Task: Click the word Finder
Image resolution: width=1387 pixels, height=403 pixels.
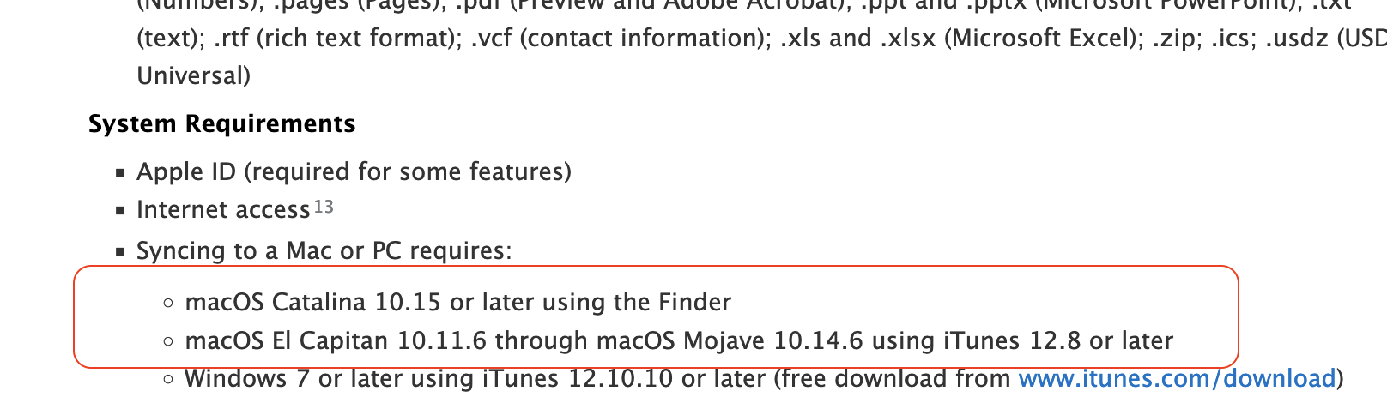Action: [694, 302]
